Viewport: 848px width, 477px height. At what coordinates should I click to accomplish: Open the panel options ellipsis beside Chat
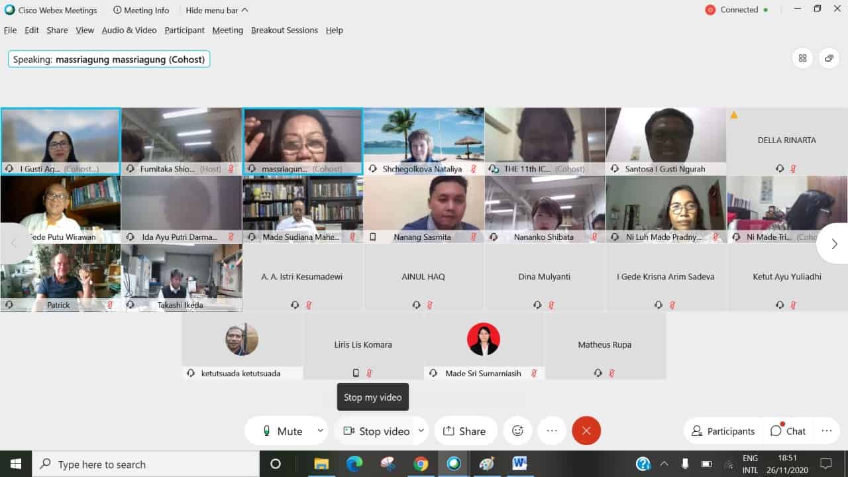826,431
